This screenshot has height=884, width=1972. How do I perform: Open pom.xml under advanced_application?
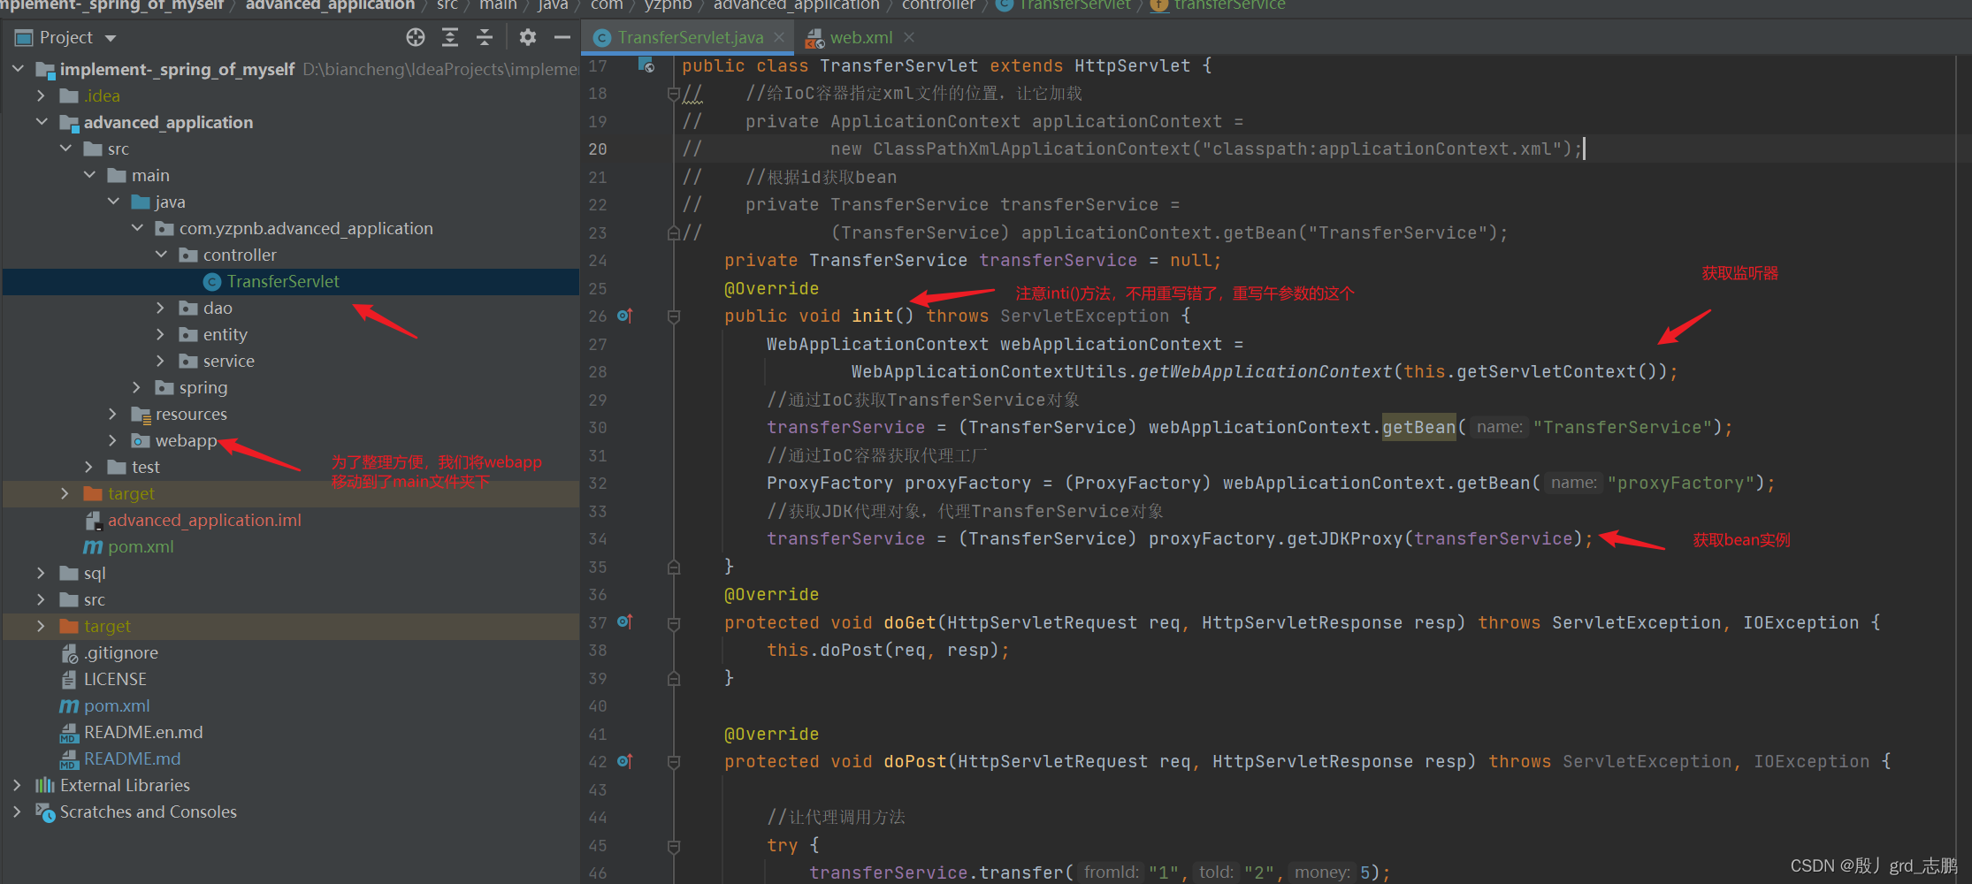pyautogui.click(x=141, y=546)
